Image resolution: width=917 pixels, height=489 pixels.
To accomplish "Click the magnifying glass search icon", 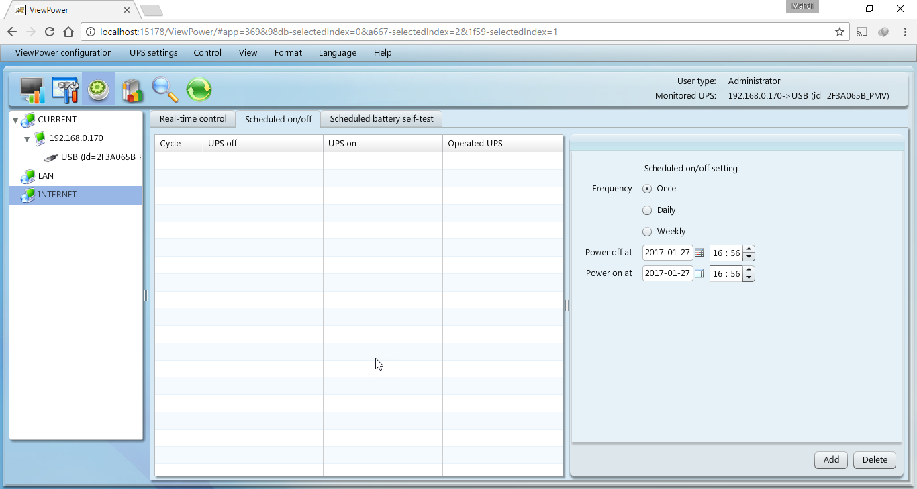I will (x=165, y=89).
